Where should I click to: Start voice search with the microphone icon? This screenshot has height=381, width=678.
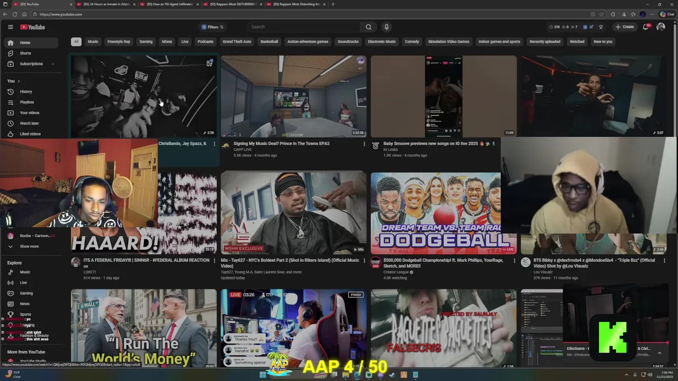coord(387,27)
